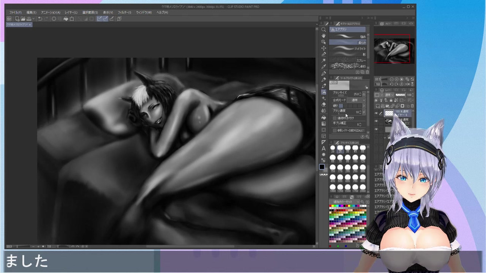Open the ウィンドウ(W) menu
486x273 pixels.
point(144,13)
